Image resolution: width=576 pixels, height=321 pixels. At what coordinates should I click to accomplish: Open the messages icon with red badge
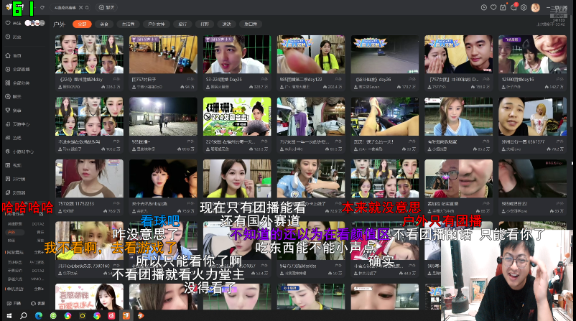click(514, 7)
